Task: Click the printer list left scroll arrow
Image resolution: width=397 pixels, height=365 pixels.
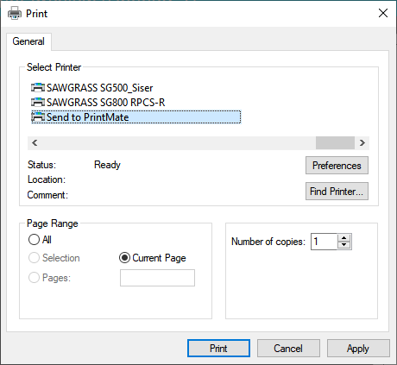Action: [x=35, y=142]
